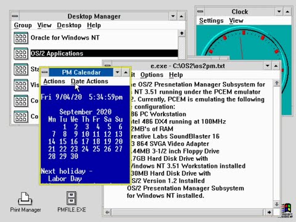The width and height of the screenshot is (296, 222).
Task: Click the editor horizontal scroll right arrow
Action: coord(269,212)
